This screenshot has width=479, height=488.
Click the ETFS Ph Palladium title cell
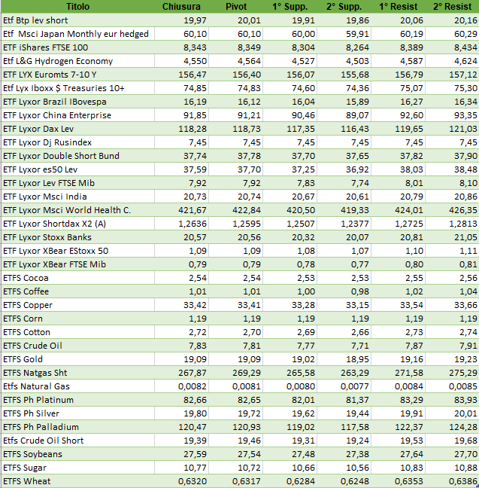point(77,427)
